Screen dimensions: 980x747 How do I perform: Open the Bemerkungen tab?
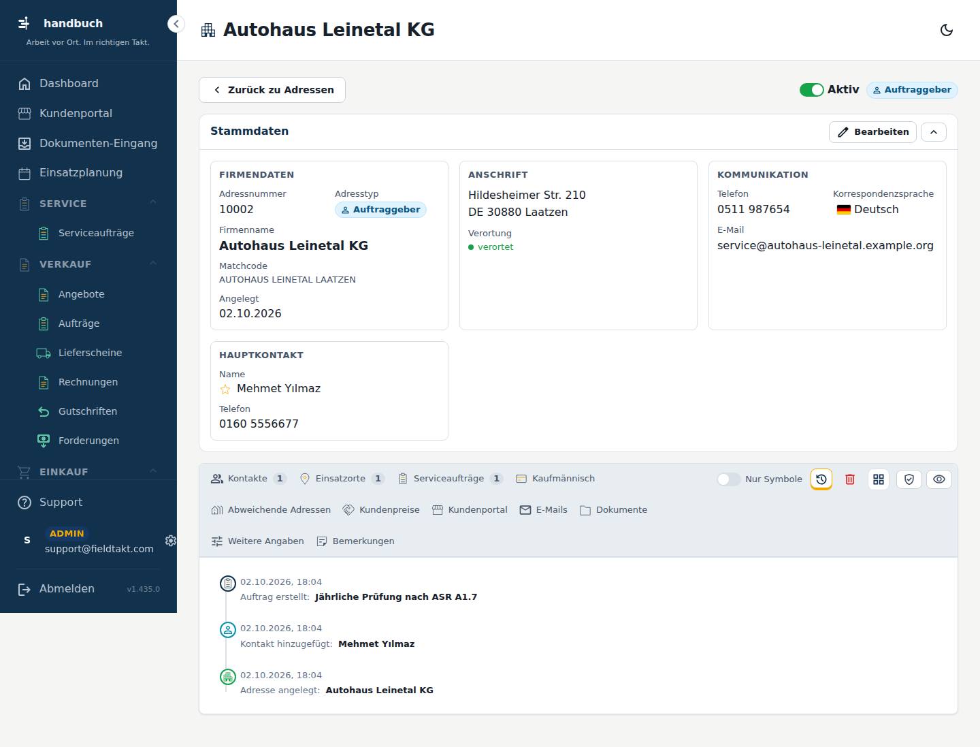click(355, 541)
